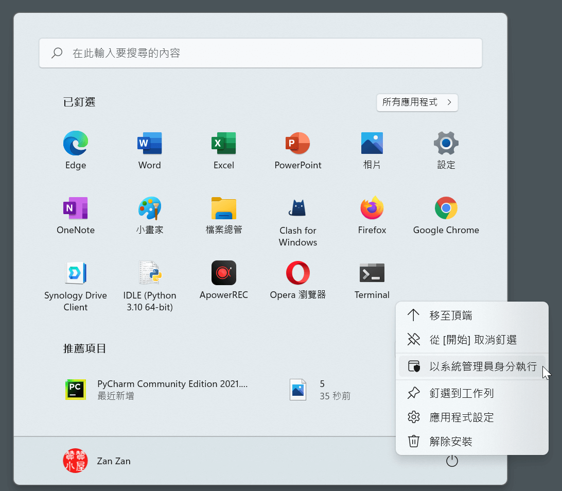Open the PyCharm Community Edition icon
This screenshot has width=562, height=491.
75,390
